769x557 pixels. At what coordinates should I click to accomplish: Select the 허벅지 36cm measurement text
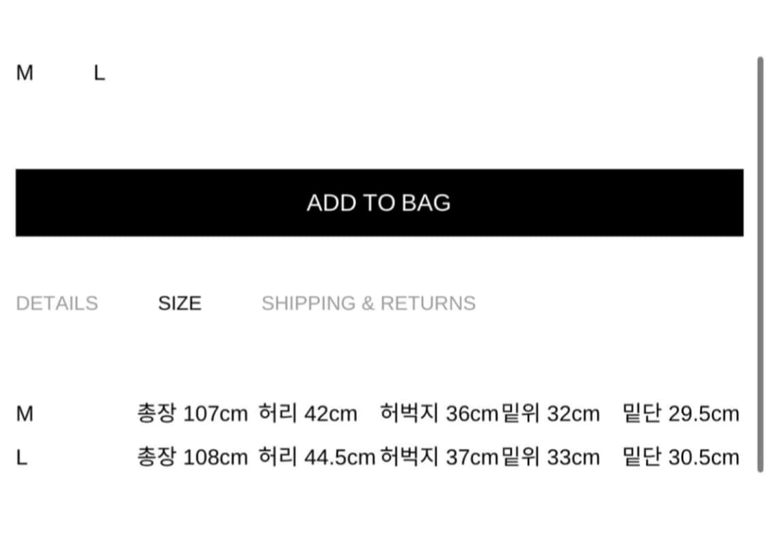439,413
